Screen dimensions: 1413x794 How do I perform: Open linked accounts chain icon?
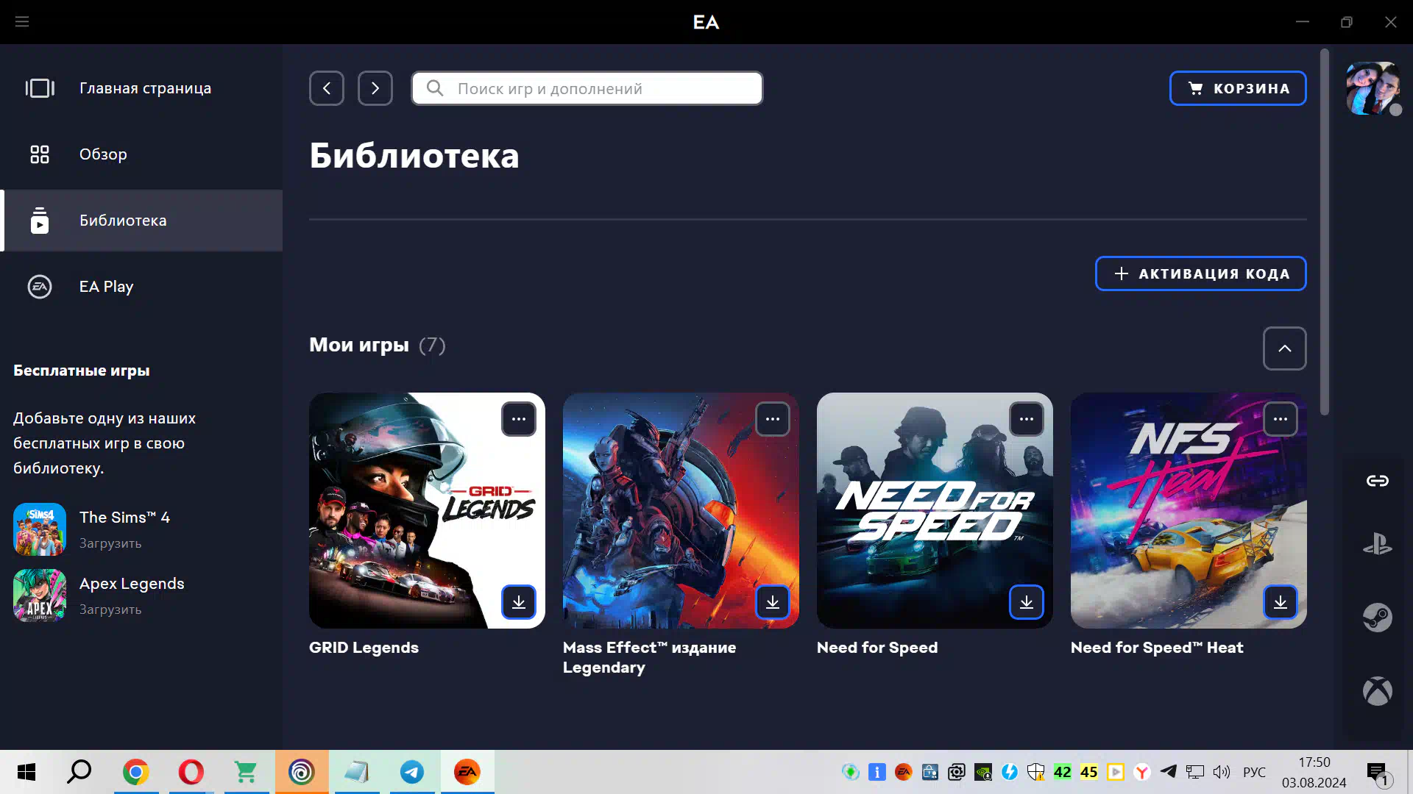(1378, 481)
